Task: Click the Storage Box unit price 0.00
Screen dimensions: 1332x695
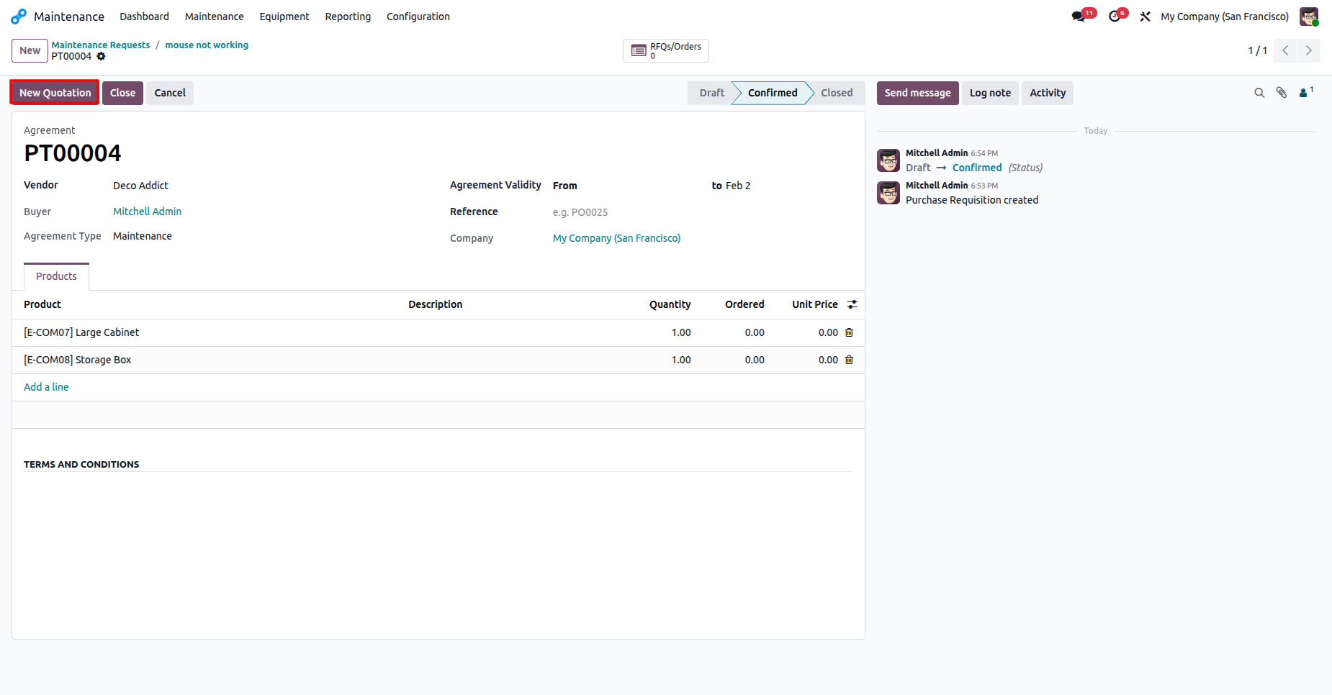Action: click(828, 360)
